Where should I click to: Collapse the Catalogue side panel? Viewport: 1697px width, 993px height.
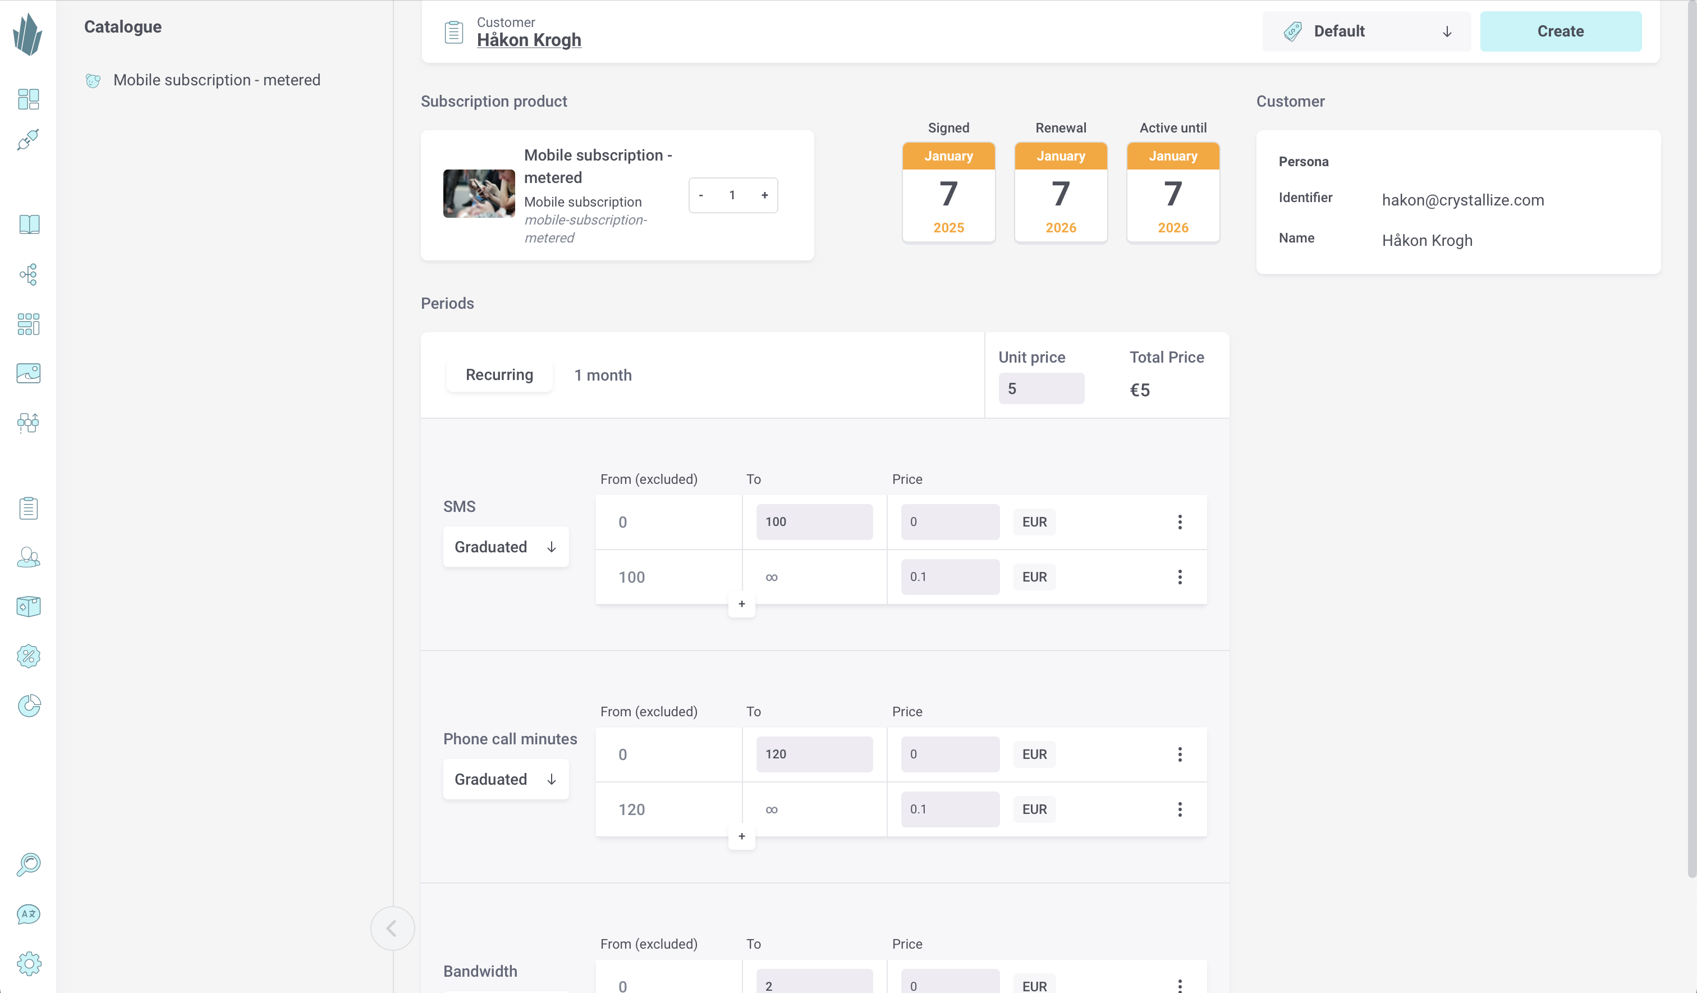(392, 928)
